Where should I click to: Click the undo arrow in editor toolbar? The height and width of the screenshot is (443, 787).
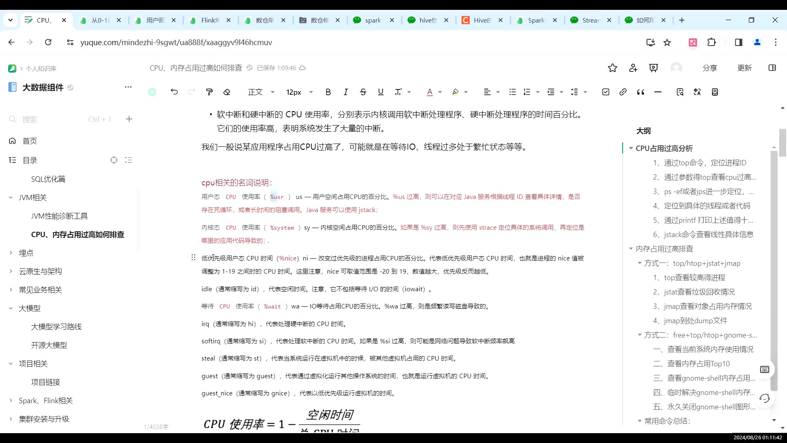coord(174,92)
